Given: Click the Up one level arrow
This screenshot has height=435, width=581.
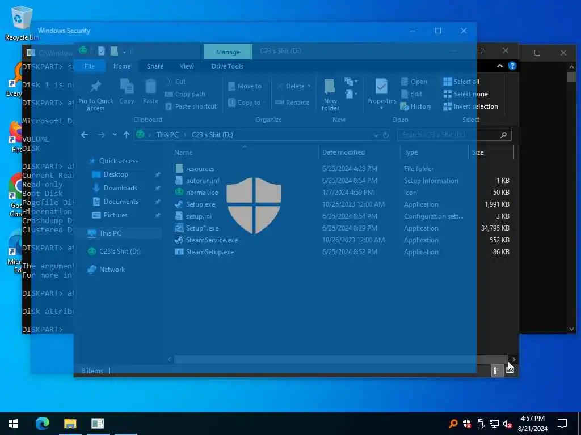Looking at the screenshot, I should [x=127, y=135].
